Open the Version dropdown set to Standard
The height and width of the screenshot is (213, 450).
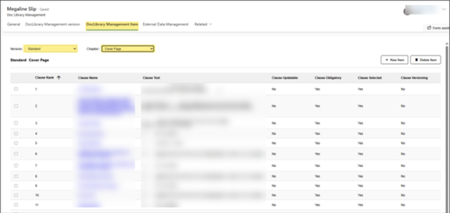click(50, 48)
